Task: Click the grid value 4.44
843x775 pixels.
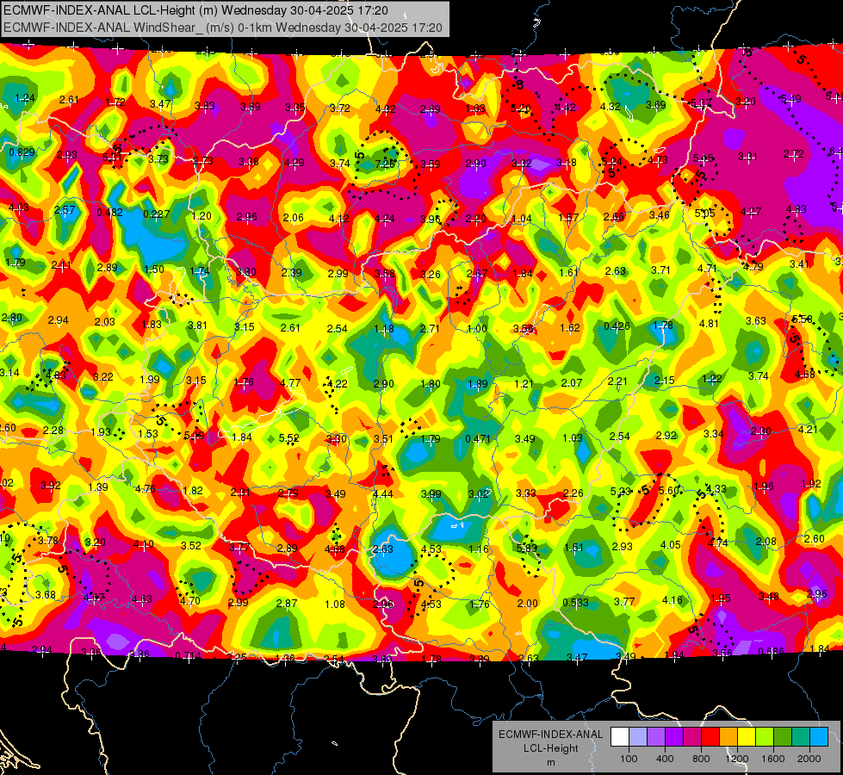Action: pyautogui.click(x=383, y=493)
